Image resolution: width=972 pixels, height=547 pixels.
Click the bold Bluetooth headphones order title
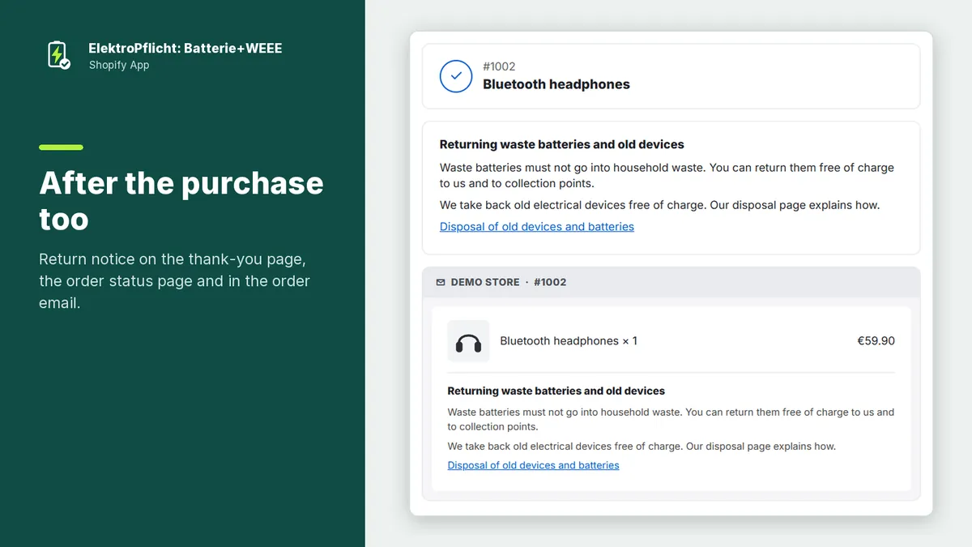[556, 84]
